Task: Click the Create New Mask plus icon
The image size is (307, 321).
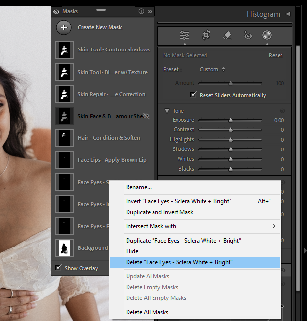Action: pyautogui.click(x=64, y=27)
